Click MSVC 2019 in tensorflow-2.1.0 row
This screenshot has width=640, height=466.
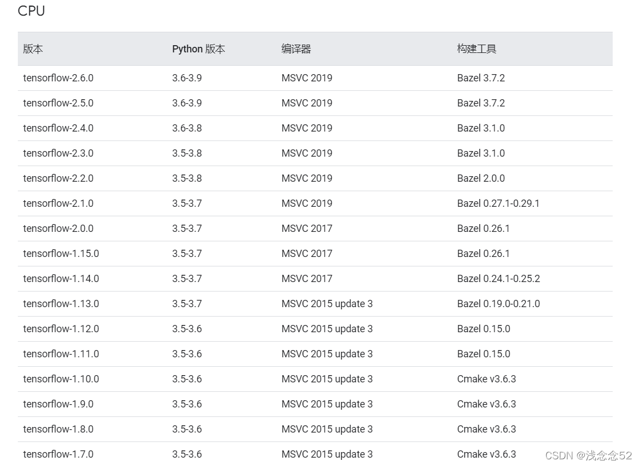(307, 203)
